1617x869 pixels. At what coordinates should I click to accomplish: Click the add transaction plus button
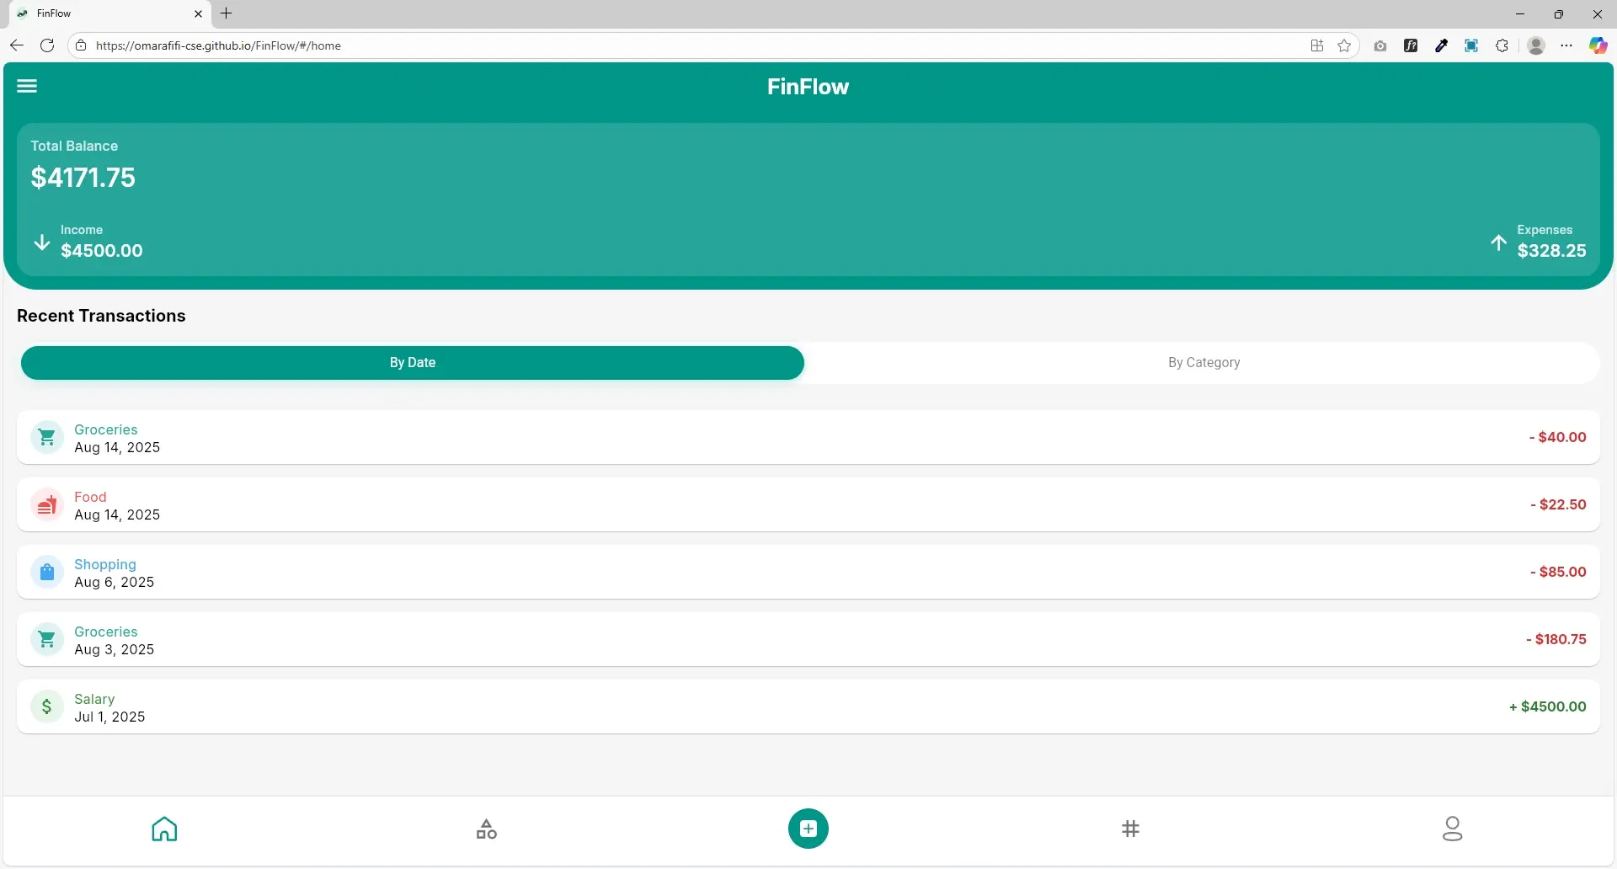(808, 829)
